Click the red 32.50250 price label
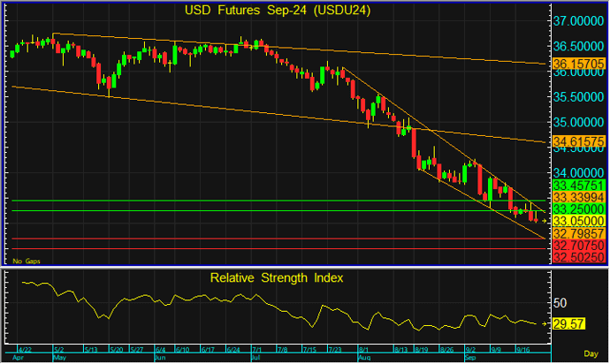This screenshot has height=364, width=610. point(578,256)
